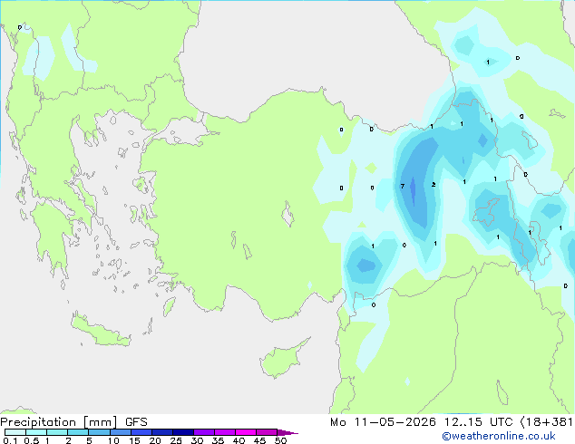Click the "(18+381" forecast offset text
Screen dimensions: 575x444
[x=547, y=422]
